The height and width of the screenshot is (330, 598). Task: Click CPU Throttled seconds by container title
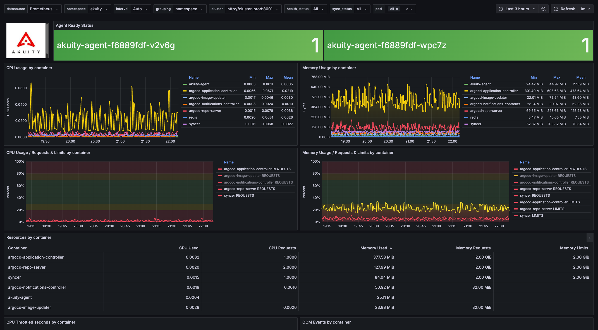tap(41, 322)
